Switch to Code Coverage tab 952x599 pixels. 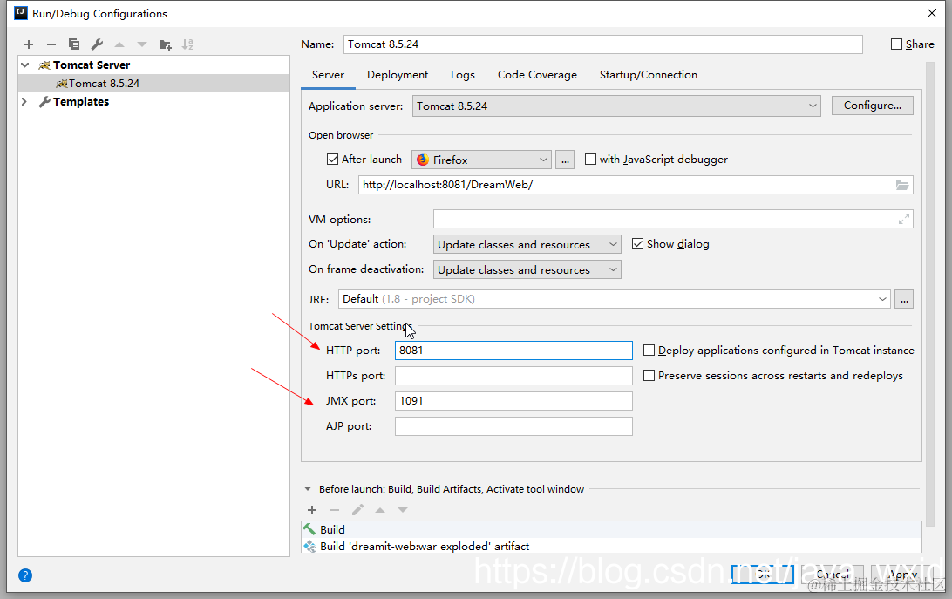tap(537, 75)
